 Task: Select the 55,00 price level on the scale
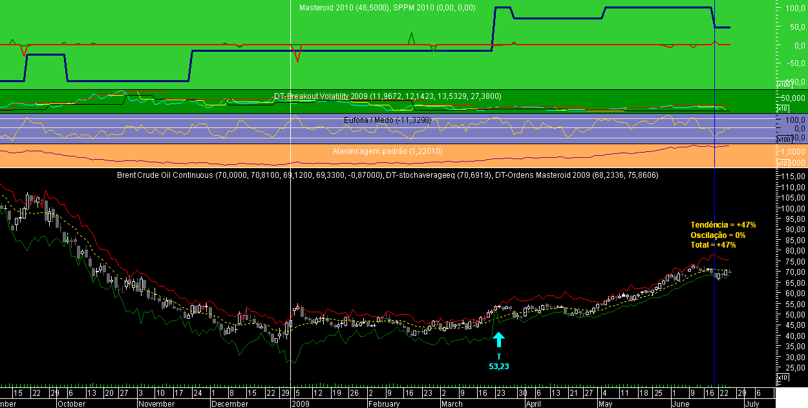[x=796, y=304]
